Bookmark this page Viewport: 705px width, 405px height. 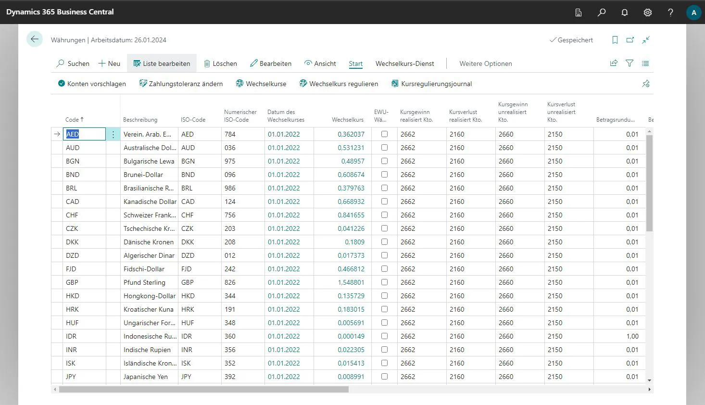pos(615,40)
